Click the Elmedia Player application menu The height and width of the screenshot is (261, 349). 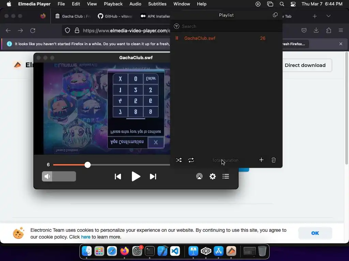pyautogui.click(x=34, y=4)
